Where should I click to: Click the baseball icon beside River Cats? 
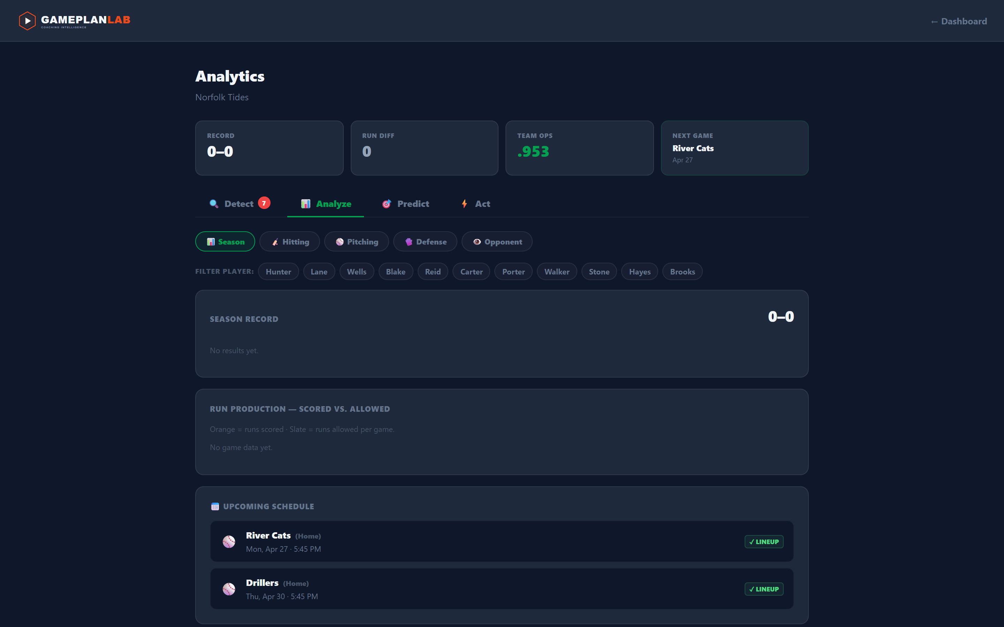point(229,542)
